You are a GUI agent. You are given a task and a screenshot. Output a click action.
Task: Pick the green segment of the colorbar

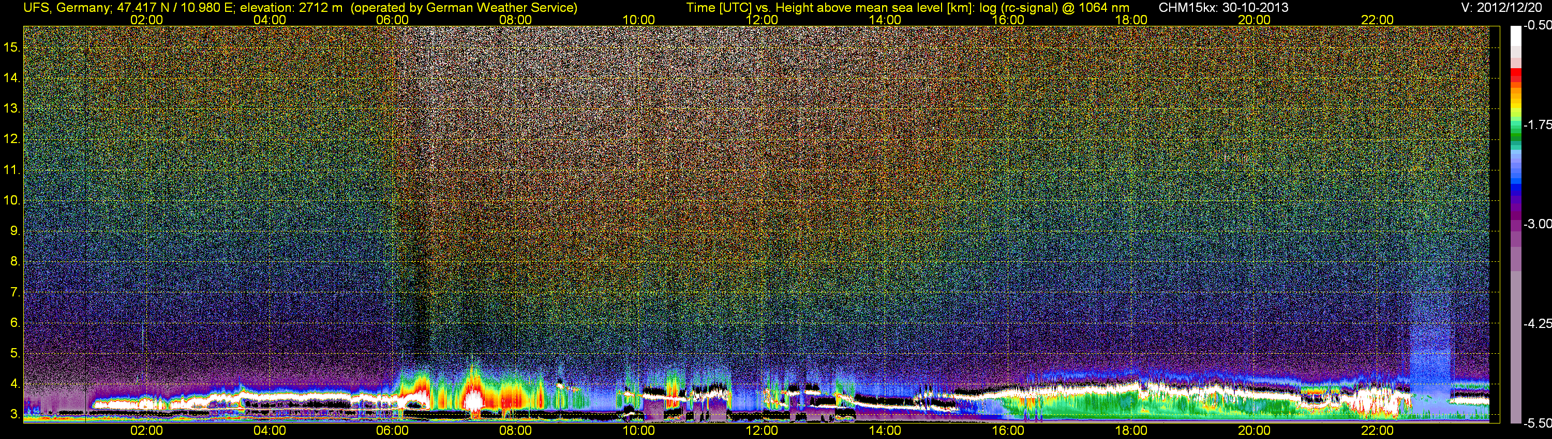click(1516, 135)
